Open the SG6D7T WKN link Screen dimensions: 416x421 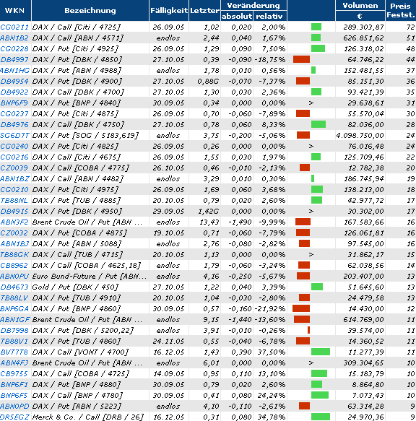pos(14,135)
